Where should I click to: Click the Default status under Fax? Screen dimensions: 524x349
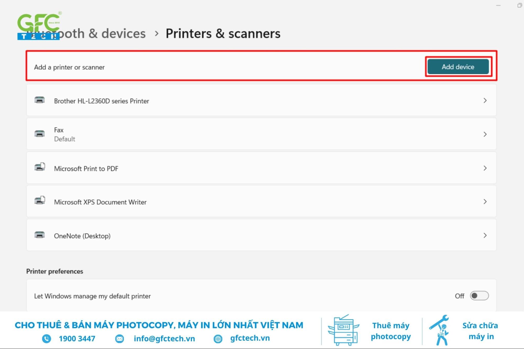click(64, 139)
